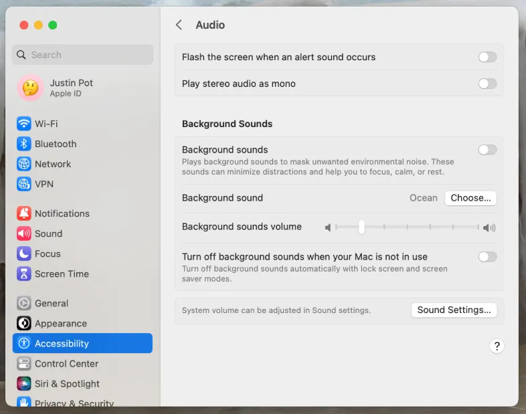
Task: Click the Justin Pot avatar emoji
Action: [31, 88]
